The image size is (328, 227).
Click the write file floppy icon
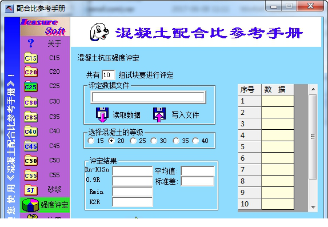[159, 115]
